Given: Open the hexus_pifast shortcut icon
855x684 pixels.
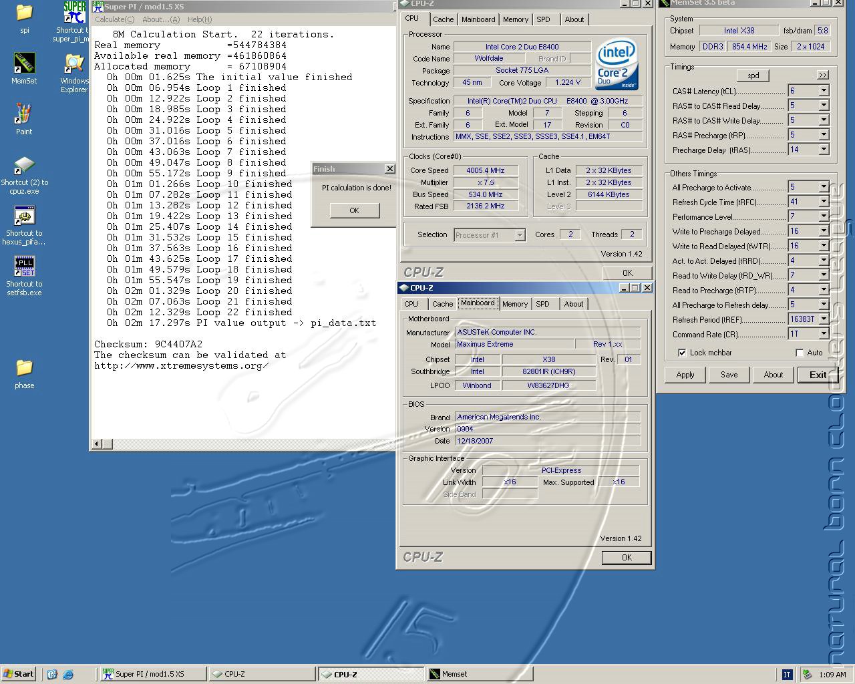Looking at the screenshot, I should pyautogui.click(x=24, y=216).
